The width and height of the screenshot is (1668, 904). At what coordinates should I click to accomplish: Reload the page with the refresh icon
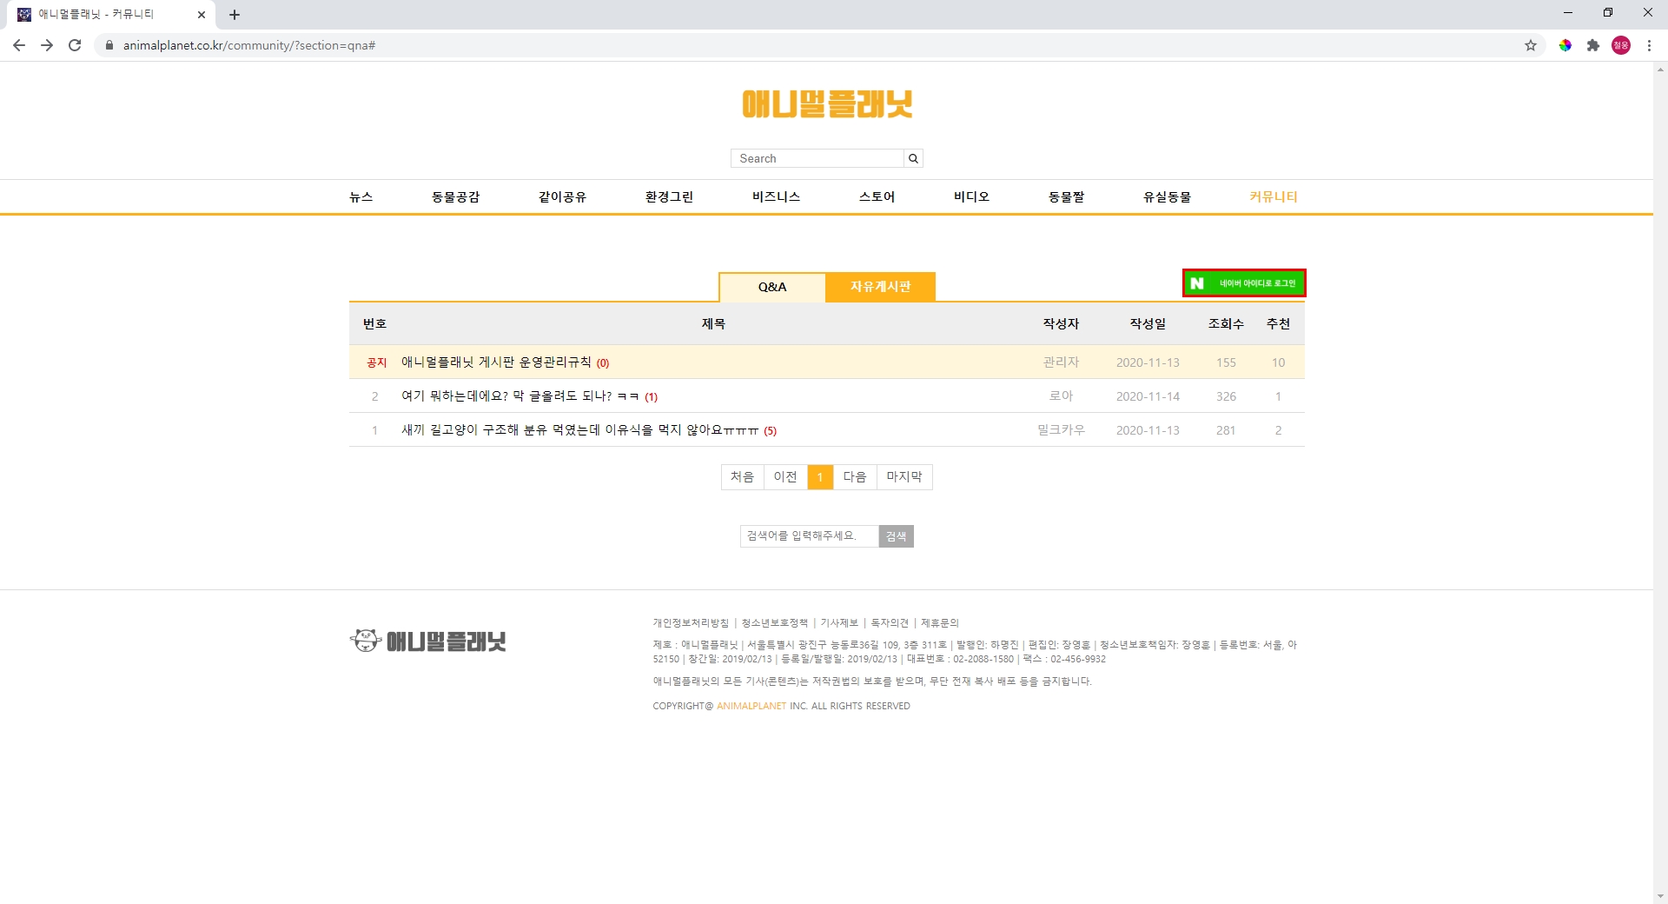click(x=75, y=45)
